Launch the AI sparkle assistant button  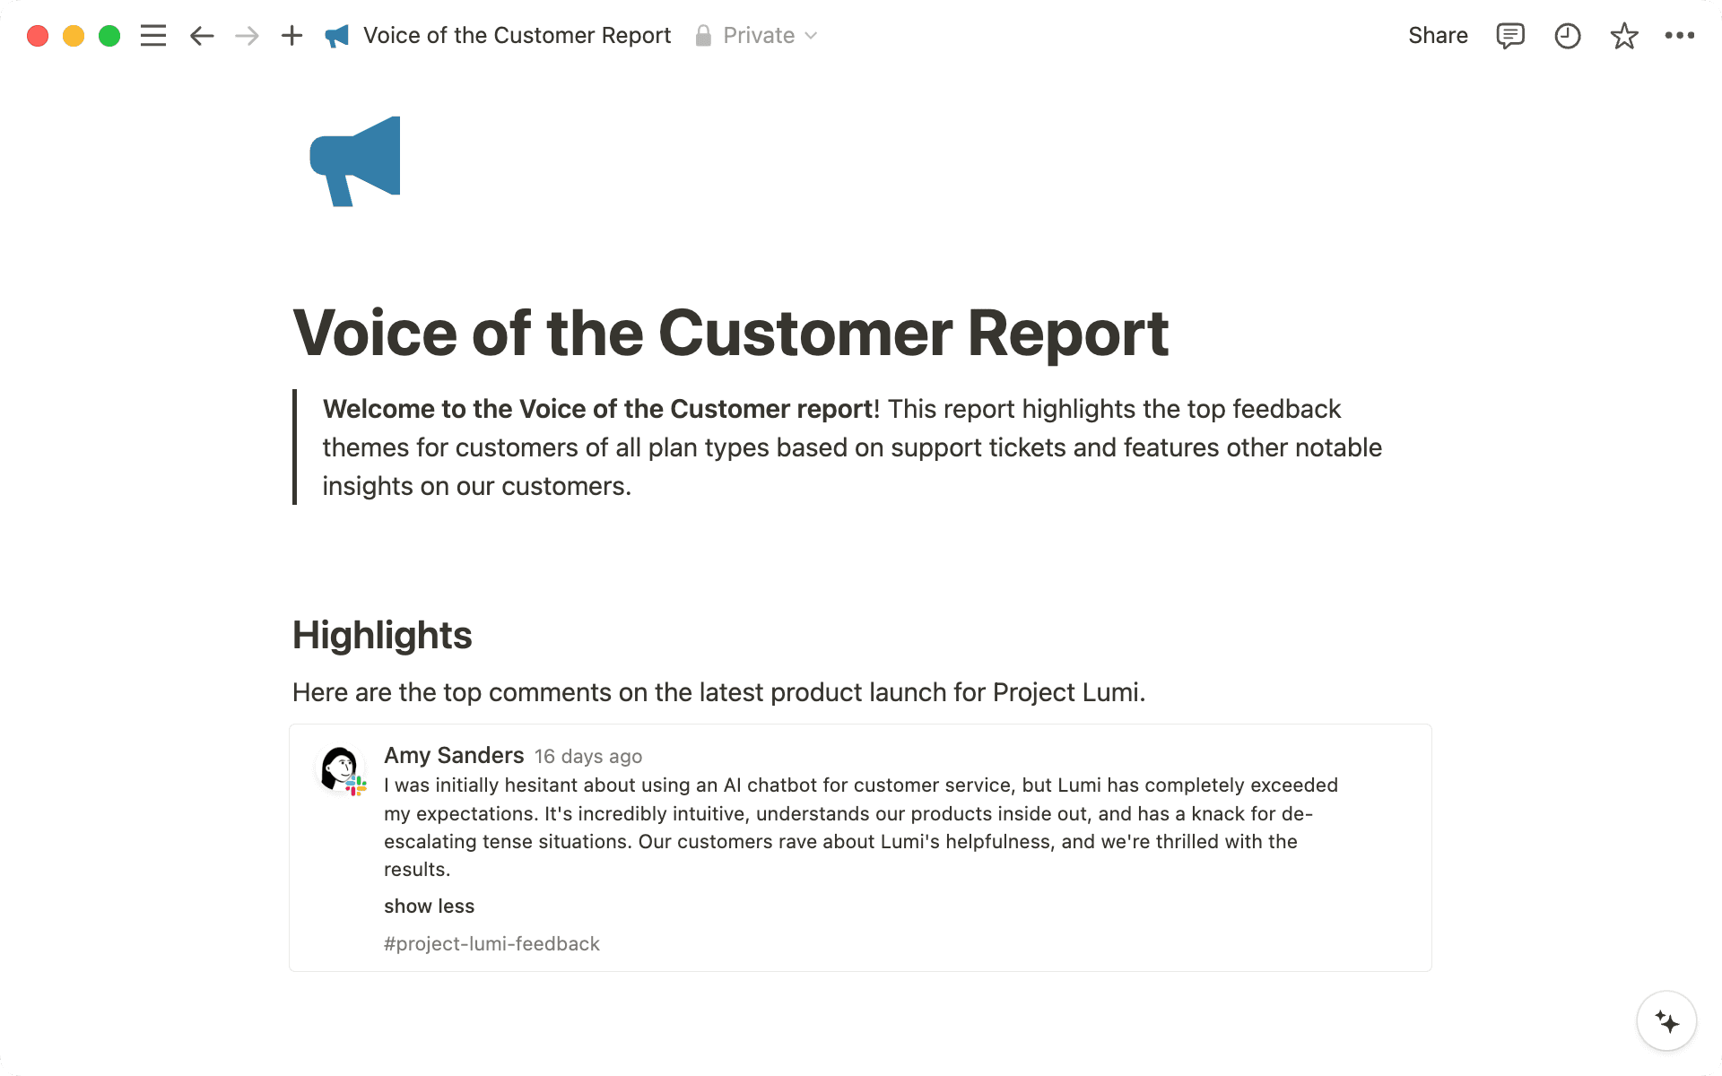(x=1666, y=1020)
